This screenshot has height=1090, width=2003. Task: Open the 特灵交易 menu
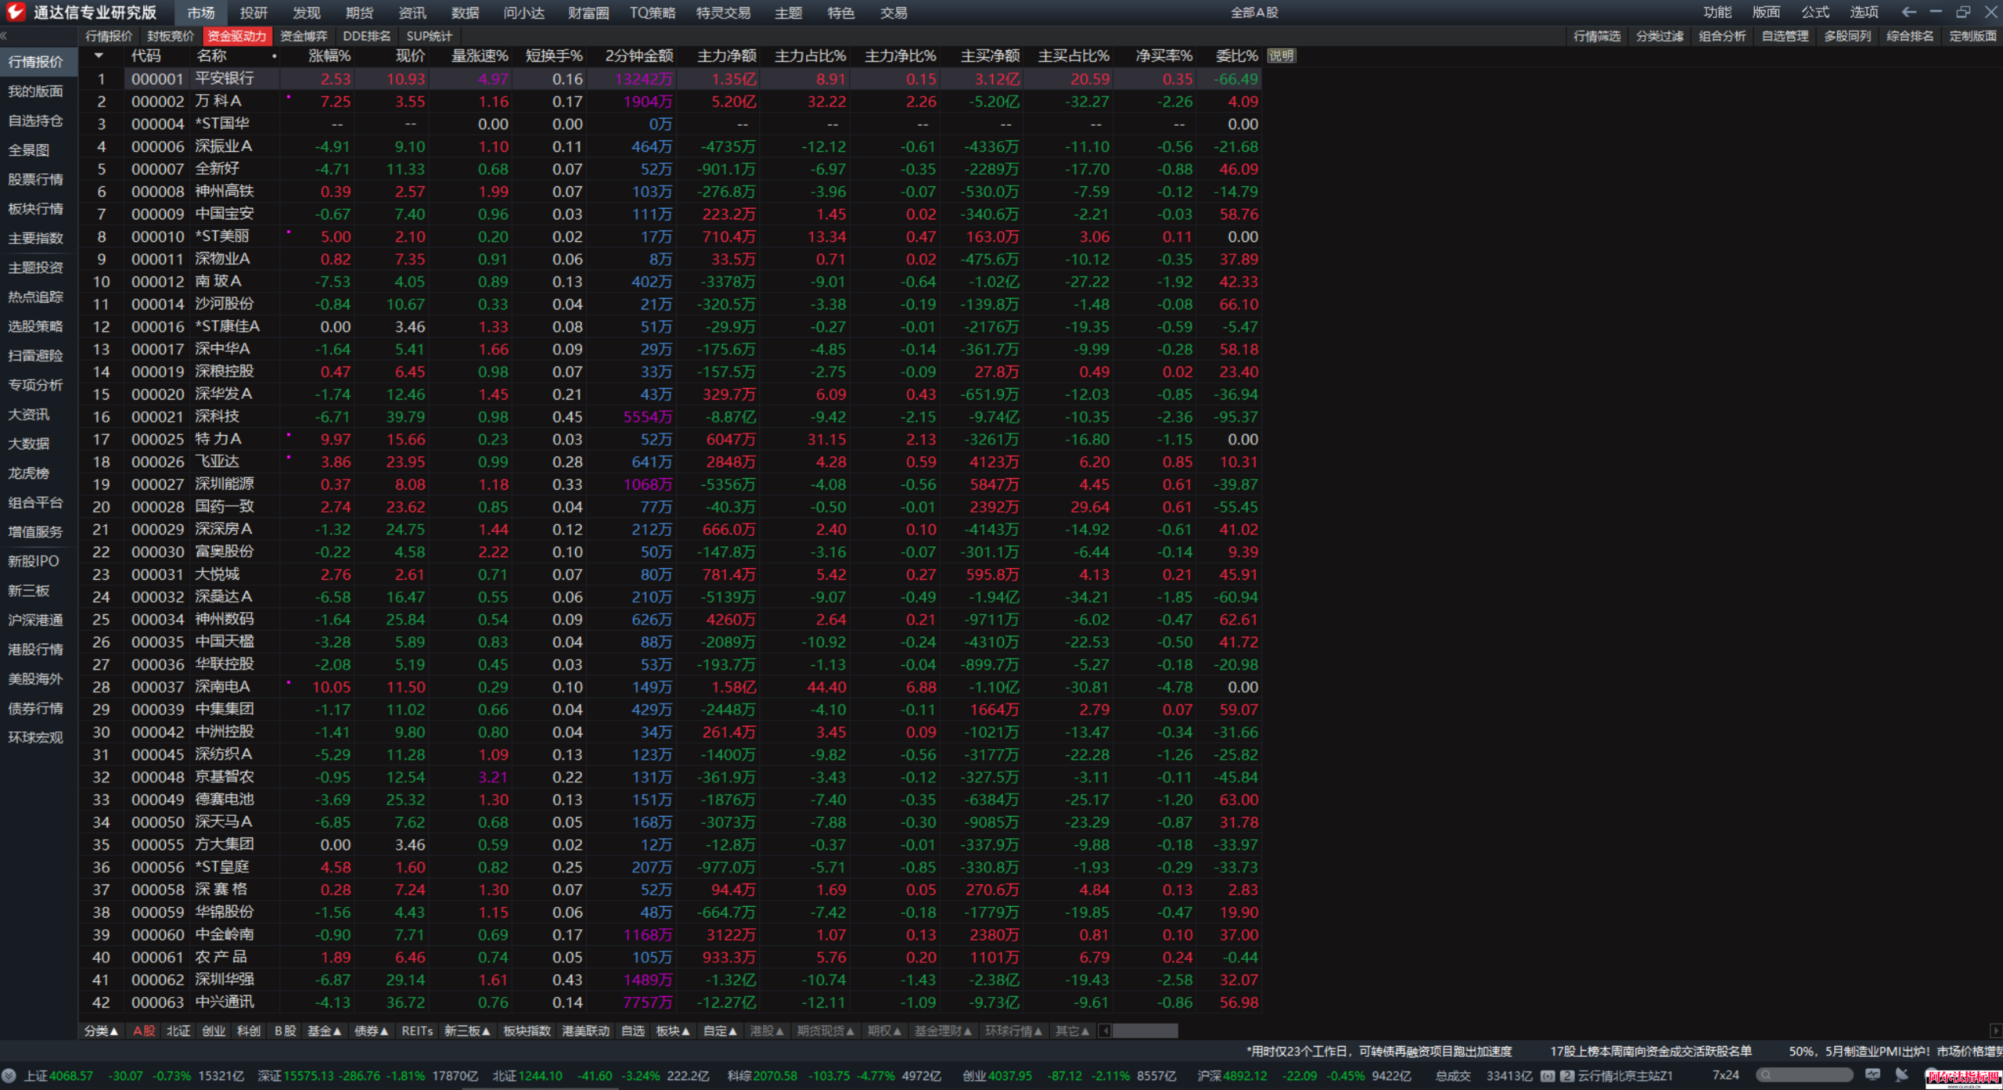point(723,13)
